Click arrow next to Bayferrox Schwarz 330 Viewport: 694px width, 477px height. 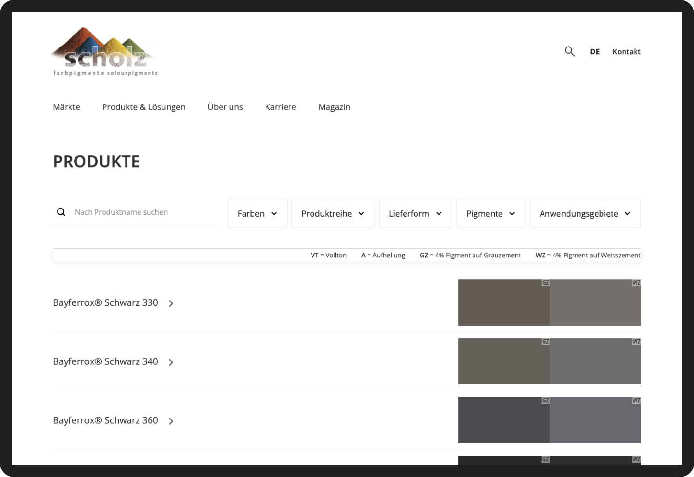click(x=171, y=303)
